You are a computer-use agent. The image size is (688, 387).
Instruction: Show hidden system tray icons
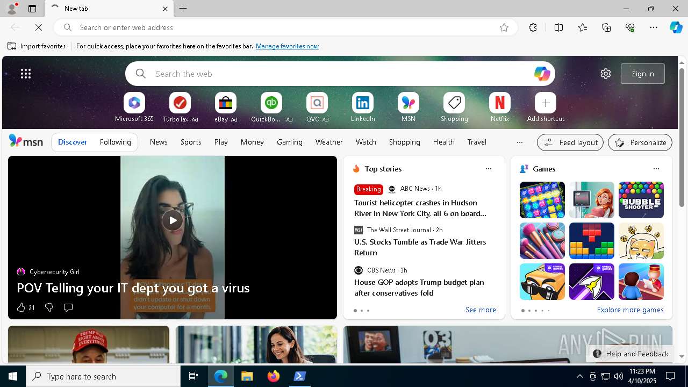click(579, 376)
